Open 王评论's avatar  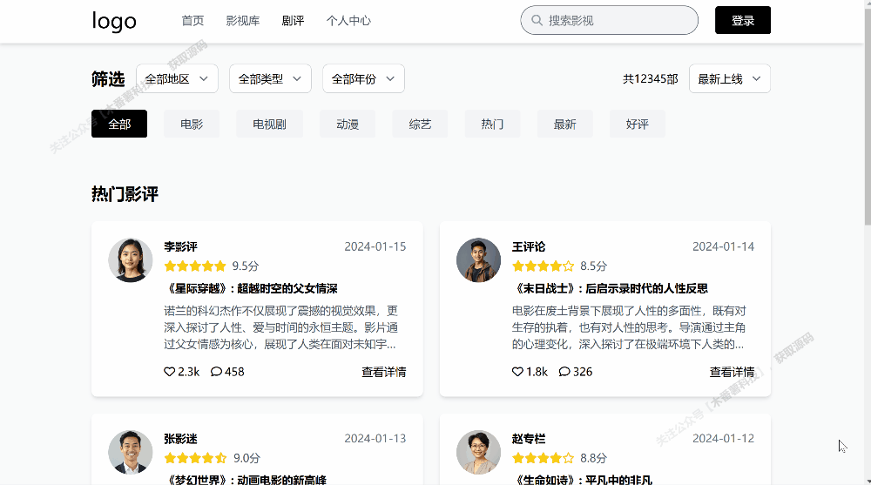click(x=479, y=260)
